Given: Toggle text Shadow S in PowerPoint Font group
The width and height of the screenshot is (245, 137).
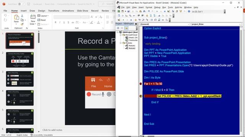Looking at the screenshot, I should (68, 22).
